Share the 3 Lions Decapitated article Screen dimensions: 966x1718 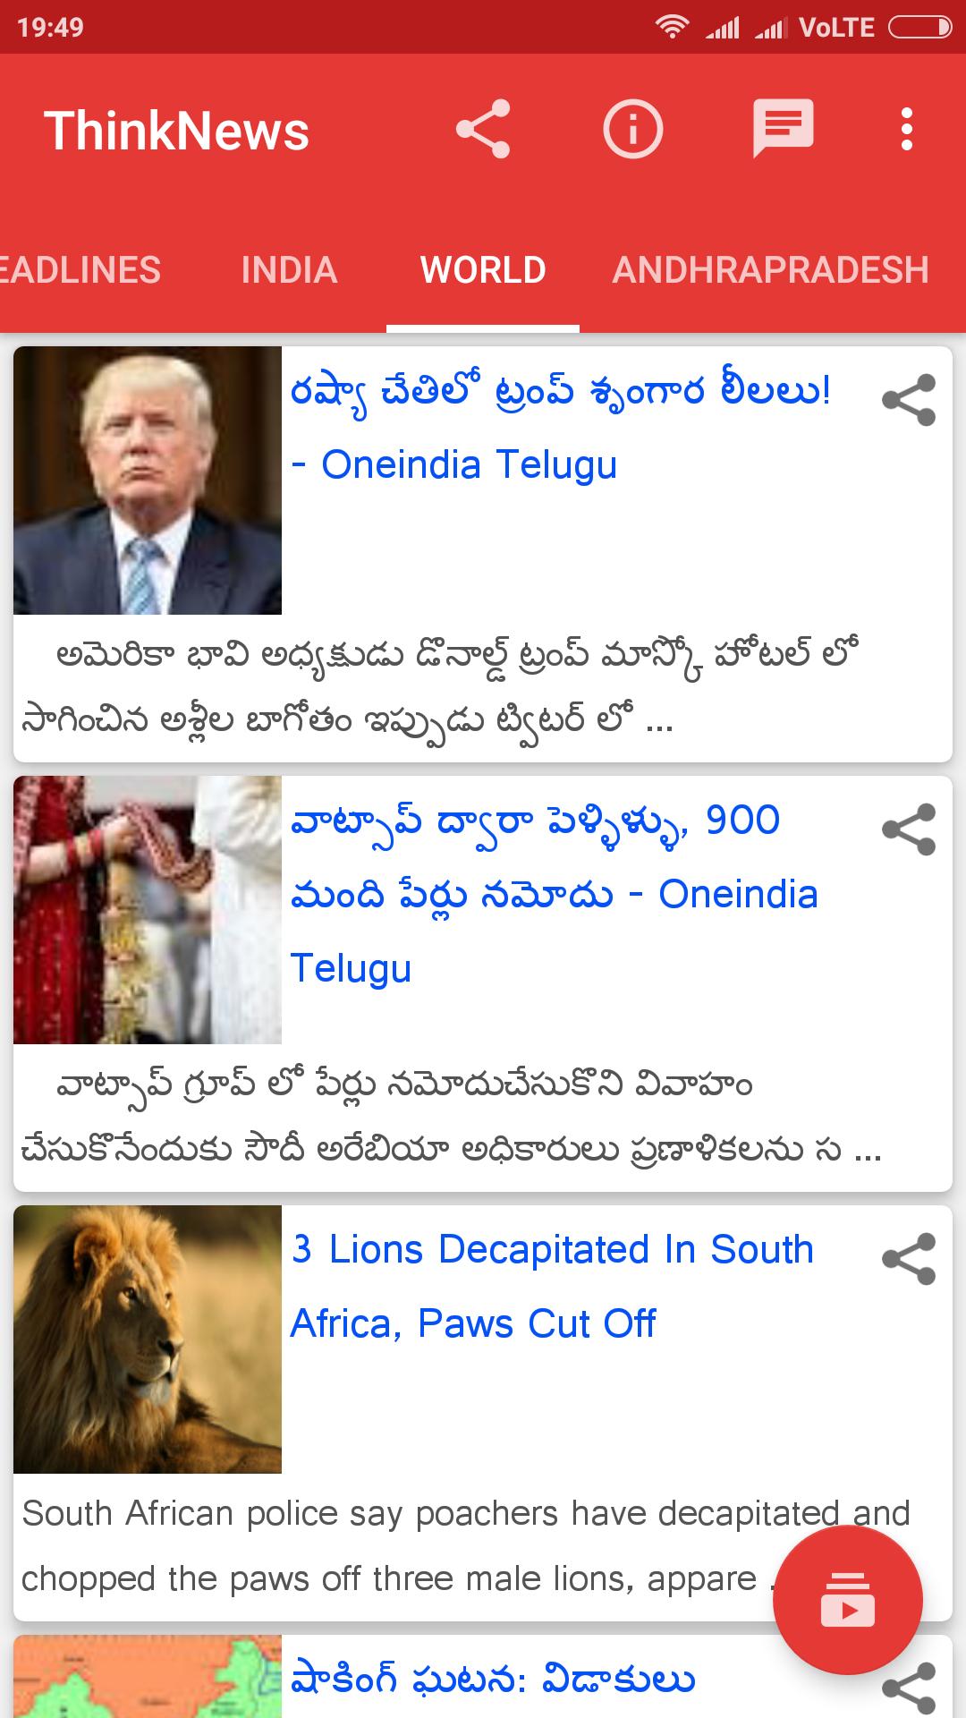pyautogui.click(x=909, y=1259)
